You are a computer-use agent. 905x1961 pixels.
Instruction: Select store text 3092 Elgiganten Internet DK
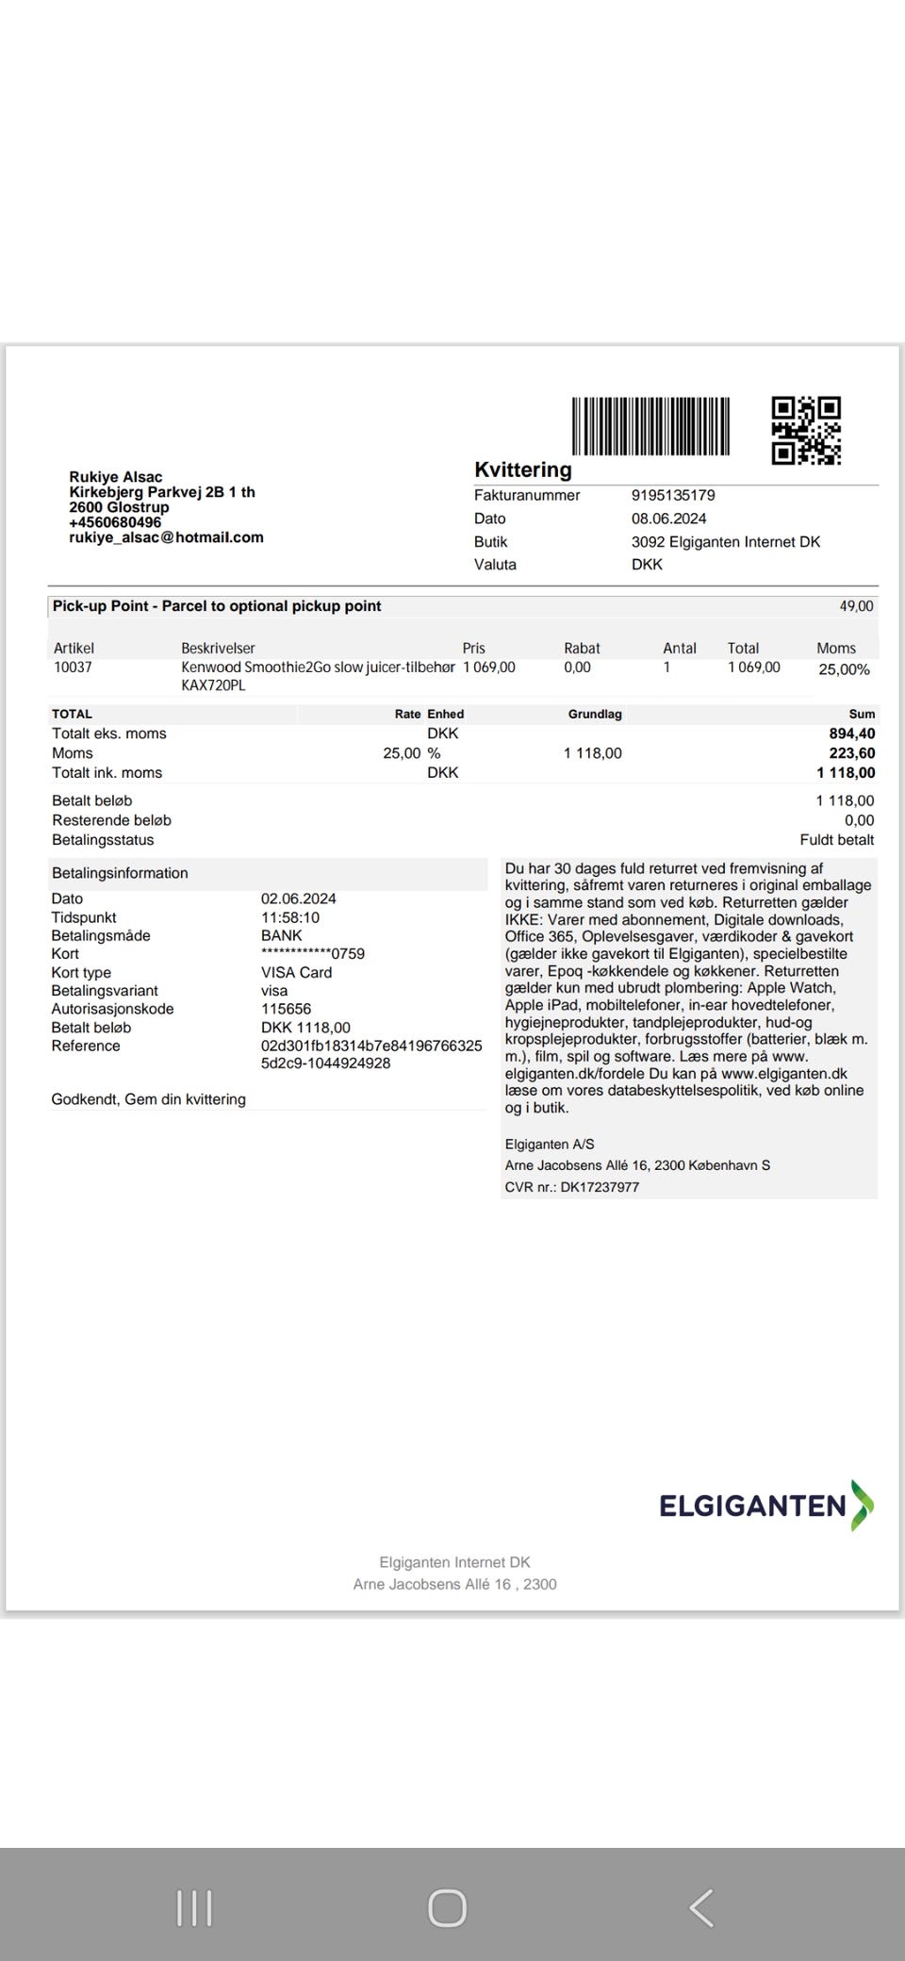pos(726,542)
